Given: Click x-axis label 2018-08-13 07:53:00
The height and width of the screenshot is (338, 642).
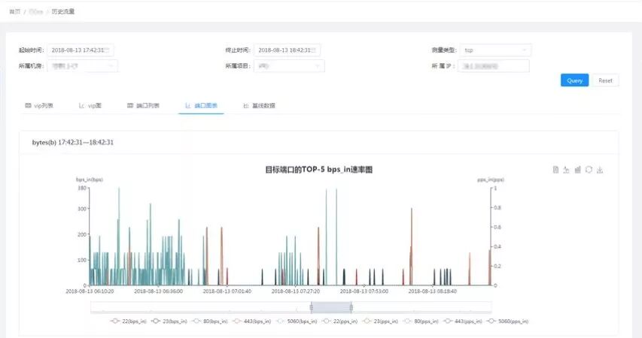Looking at the screenshot, I should [x=364, y=291].
